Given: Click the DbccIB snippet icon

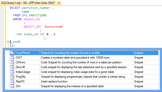Looking at the screenshot, I should point(12,67).
